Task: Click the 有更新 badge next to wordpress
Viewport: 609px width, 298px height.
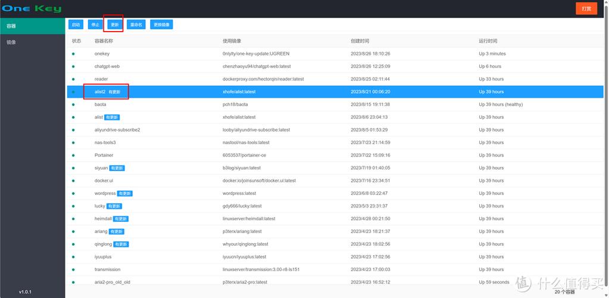Action: (x=125, y=193)
